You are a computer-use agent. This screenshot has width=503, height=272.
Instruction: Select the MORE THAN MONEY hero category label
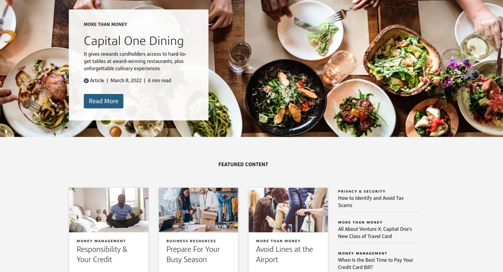click(x=105, y=24)
